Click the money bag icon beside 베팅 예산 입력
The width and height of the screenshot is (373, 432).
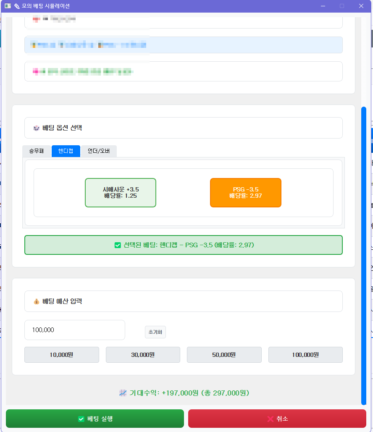point(37,301)
